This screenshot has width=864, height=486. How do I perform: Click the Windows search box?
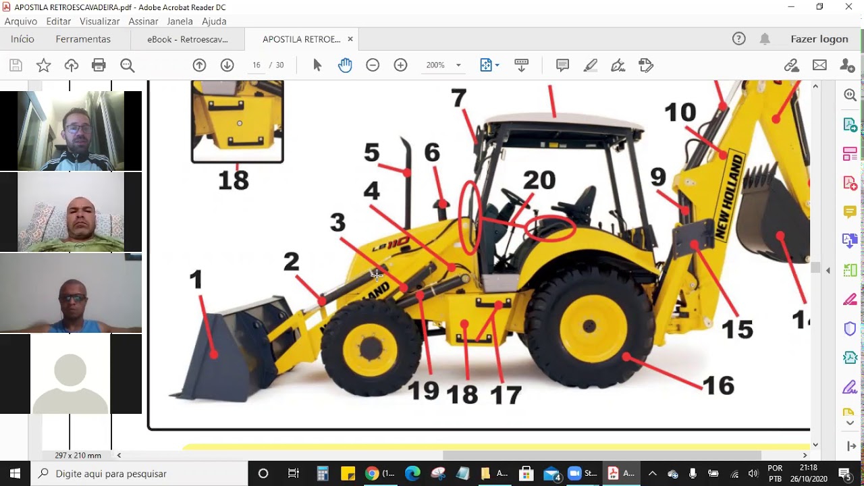point(139,473)
